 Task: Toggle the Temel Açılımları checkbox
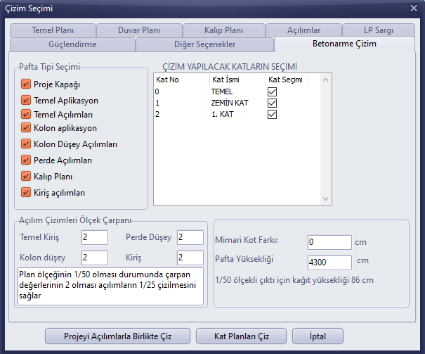[x=26, y=114]
